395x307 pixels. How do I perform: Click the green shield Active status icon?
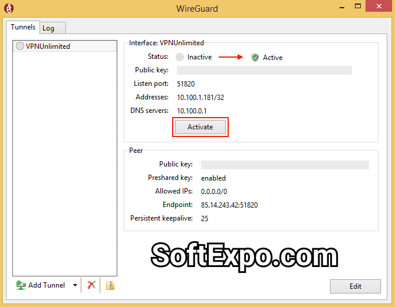tap(255, 57)
